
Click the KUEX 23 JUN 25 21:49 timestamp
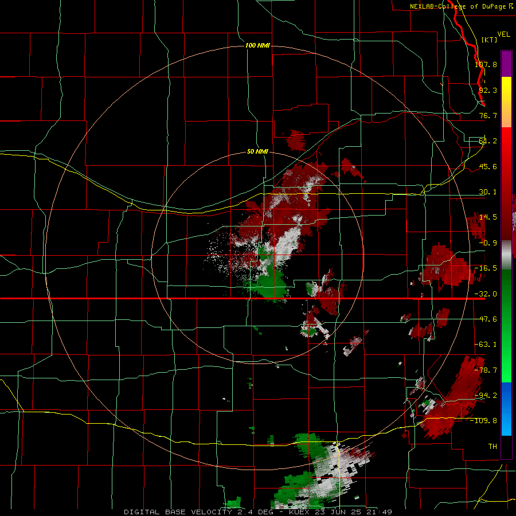(340, 512)
